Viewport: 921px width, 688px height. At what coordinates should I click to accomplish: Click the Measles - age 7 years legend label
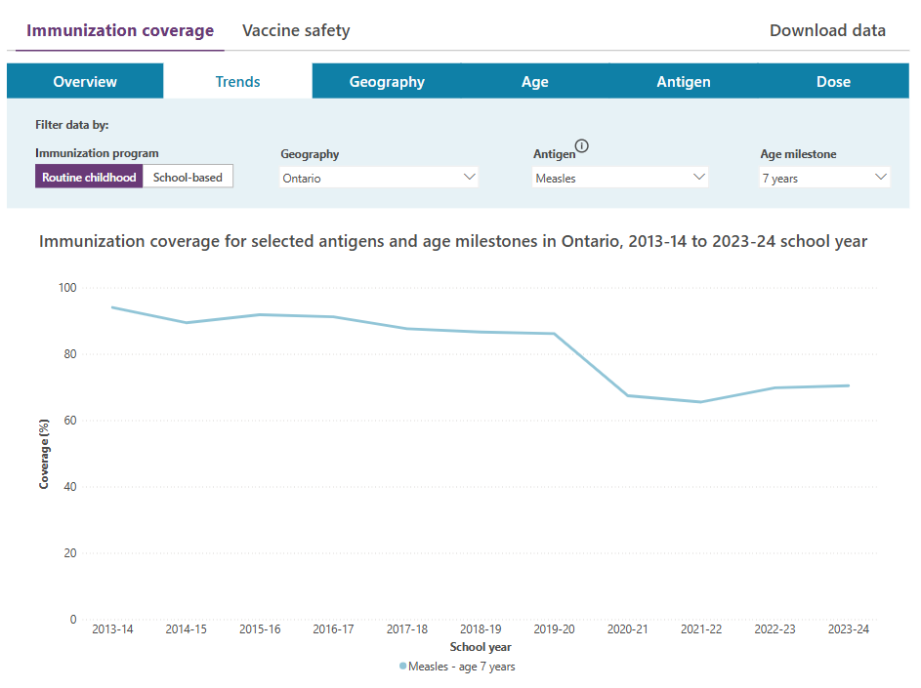click(462, 667)
